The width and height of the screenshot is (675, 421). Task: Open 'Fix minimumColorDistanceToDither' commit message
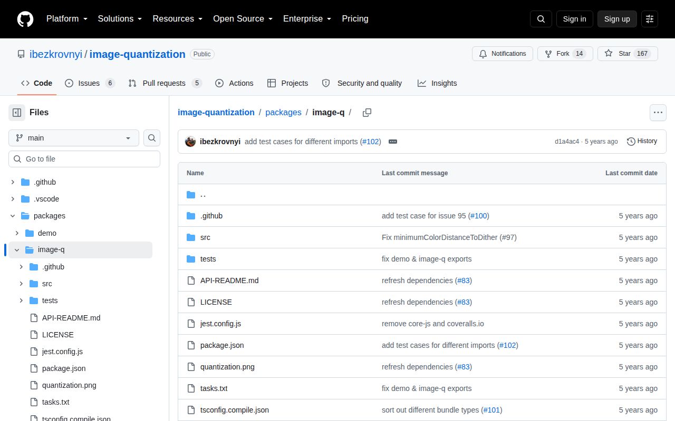(x=449, y=237)
